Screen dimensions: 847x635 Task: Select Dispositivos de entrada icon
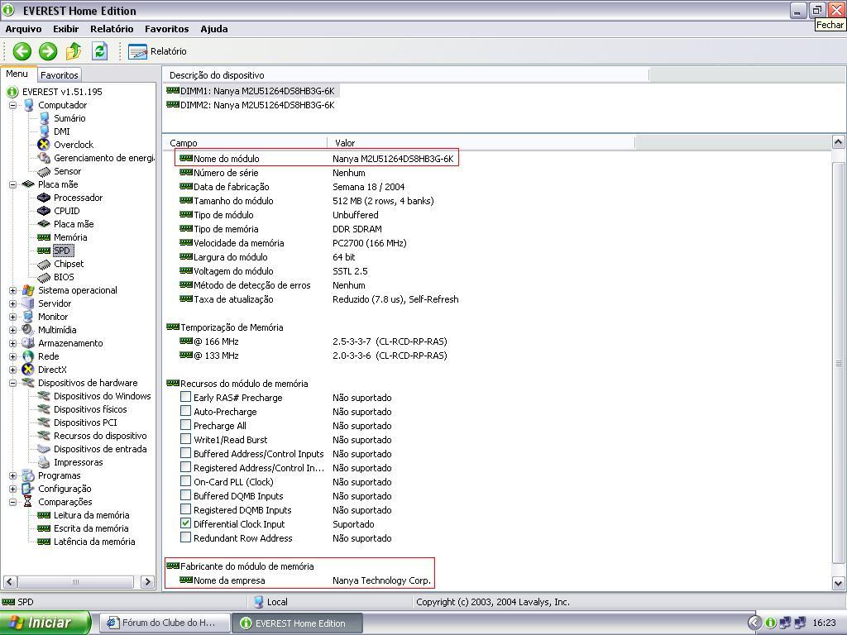click(x=44, y=449)
